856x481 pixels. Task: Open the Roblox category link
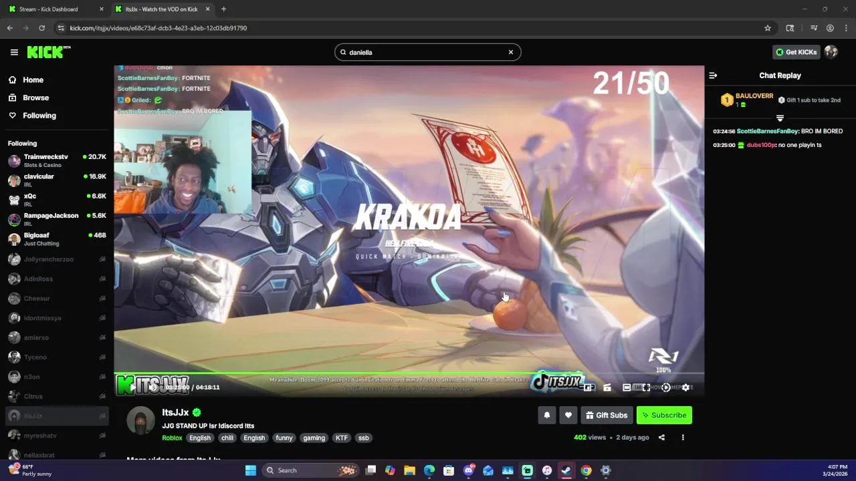tap(172, 438)
